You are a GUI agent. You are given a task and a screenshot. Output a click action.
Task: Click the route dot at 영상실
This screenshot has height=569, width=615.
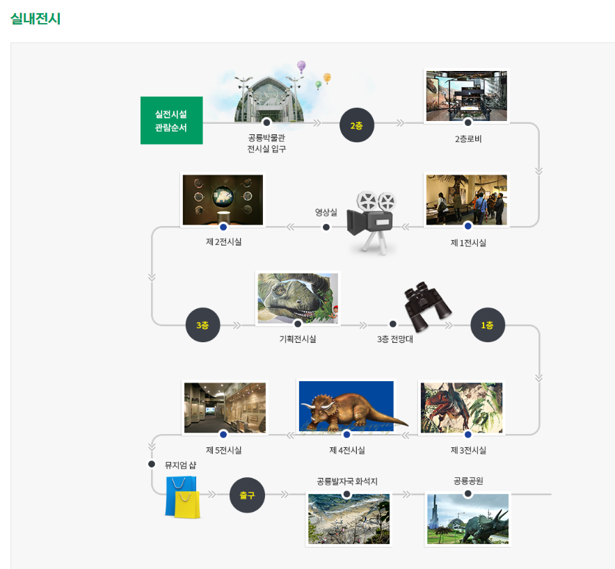pyautogui.click(x=326, y=227)
